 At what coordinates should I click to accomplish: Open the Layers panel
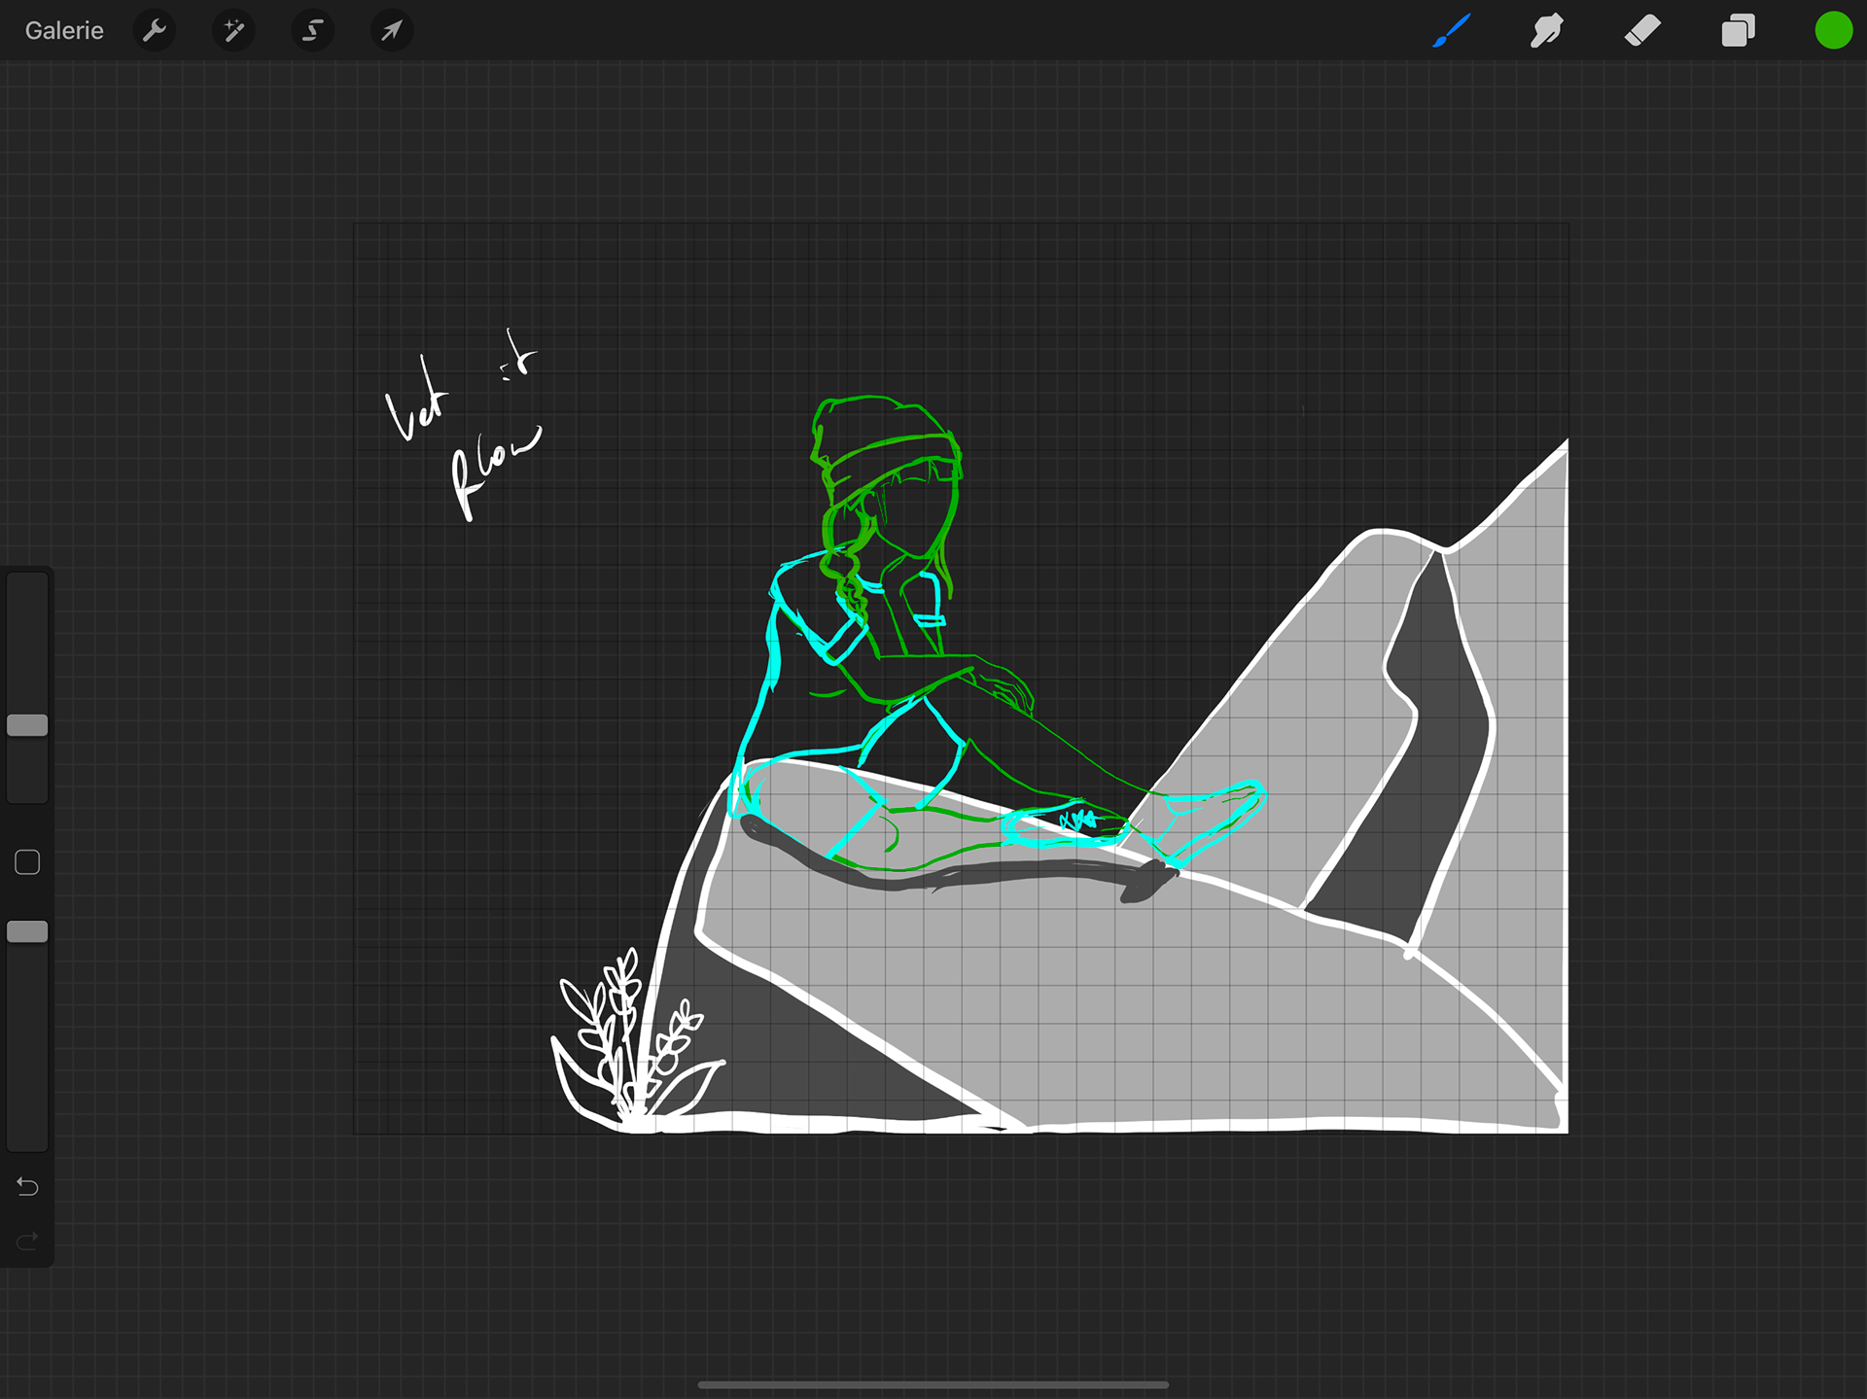tap(1738, 31)
